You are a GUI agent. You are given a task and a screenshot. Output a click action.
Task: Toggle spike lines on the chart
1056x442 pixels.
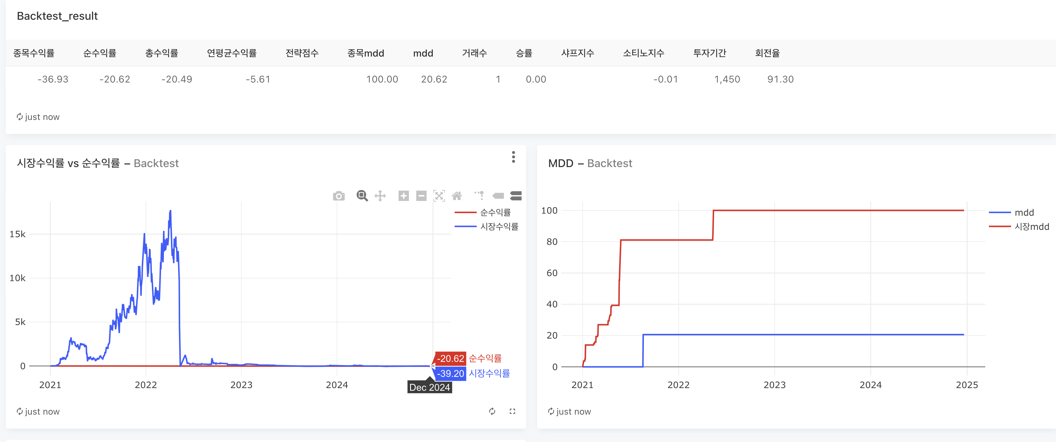tap(479, 196)
